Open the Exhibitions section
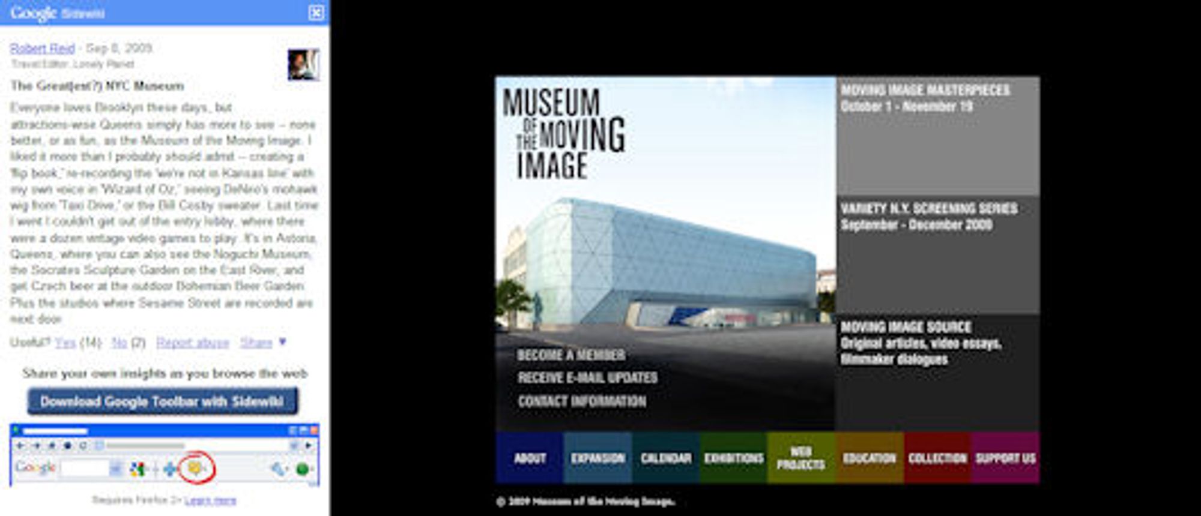This screenshot has width=1201, height=516. click(x=733, y=458)
